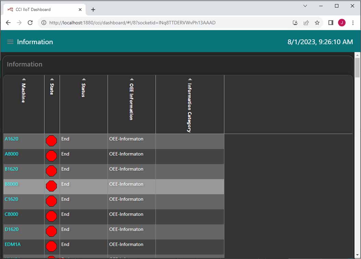
Task: View site information for localhost
Action: 44,23
